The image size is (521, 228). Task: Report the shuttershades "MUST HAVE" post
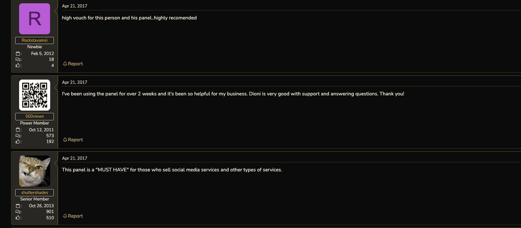coord(73,216)
